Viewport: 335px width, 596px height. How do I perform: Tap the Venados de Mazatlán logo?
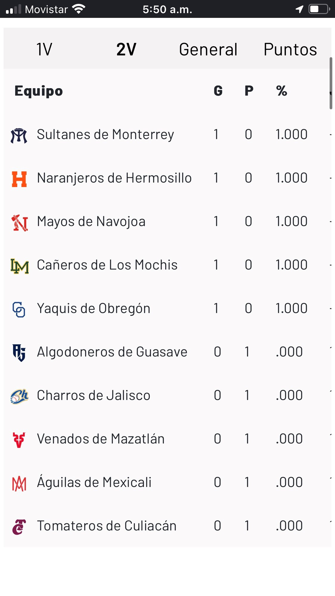pos(19,440)
